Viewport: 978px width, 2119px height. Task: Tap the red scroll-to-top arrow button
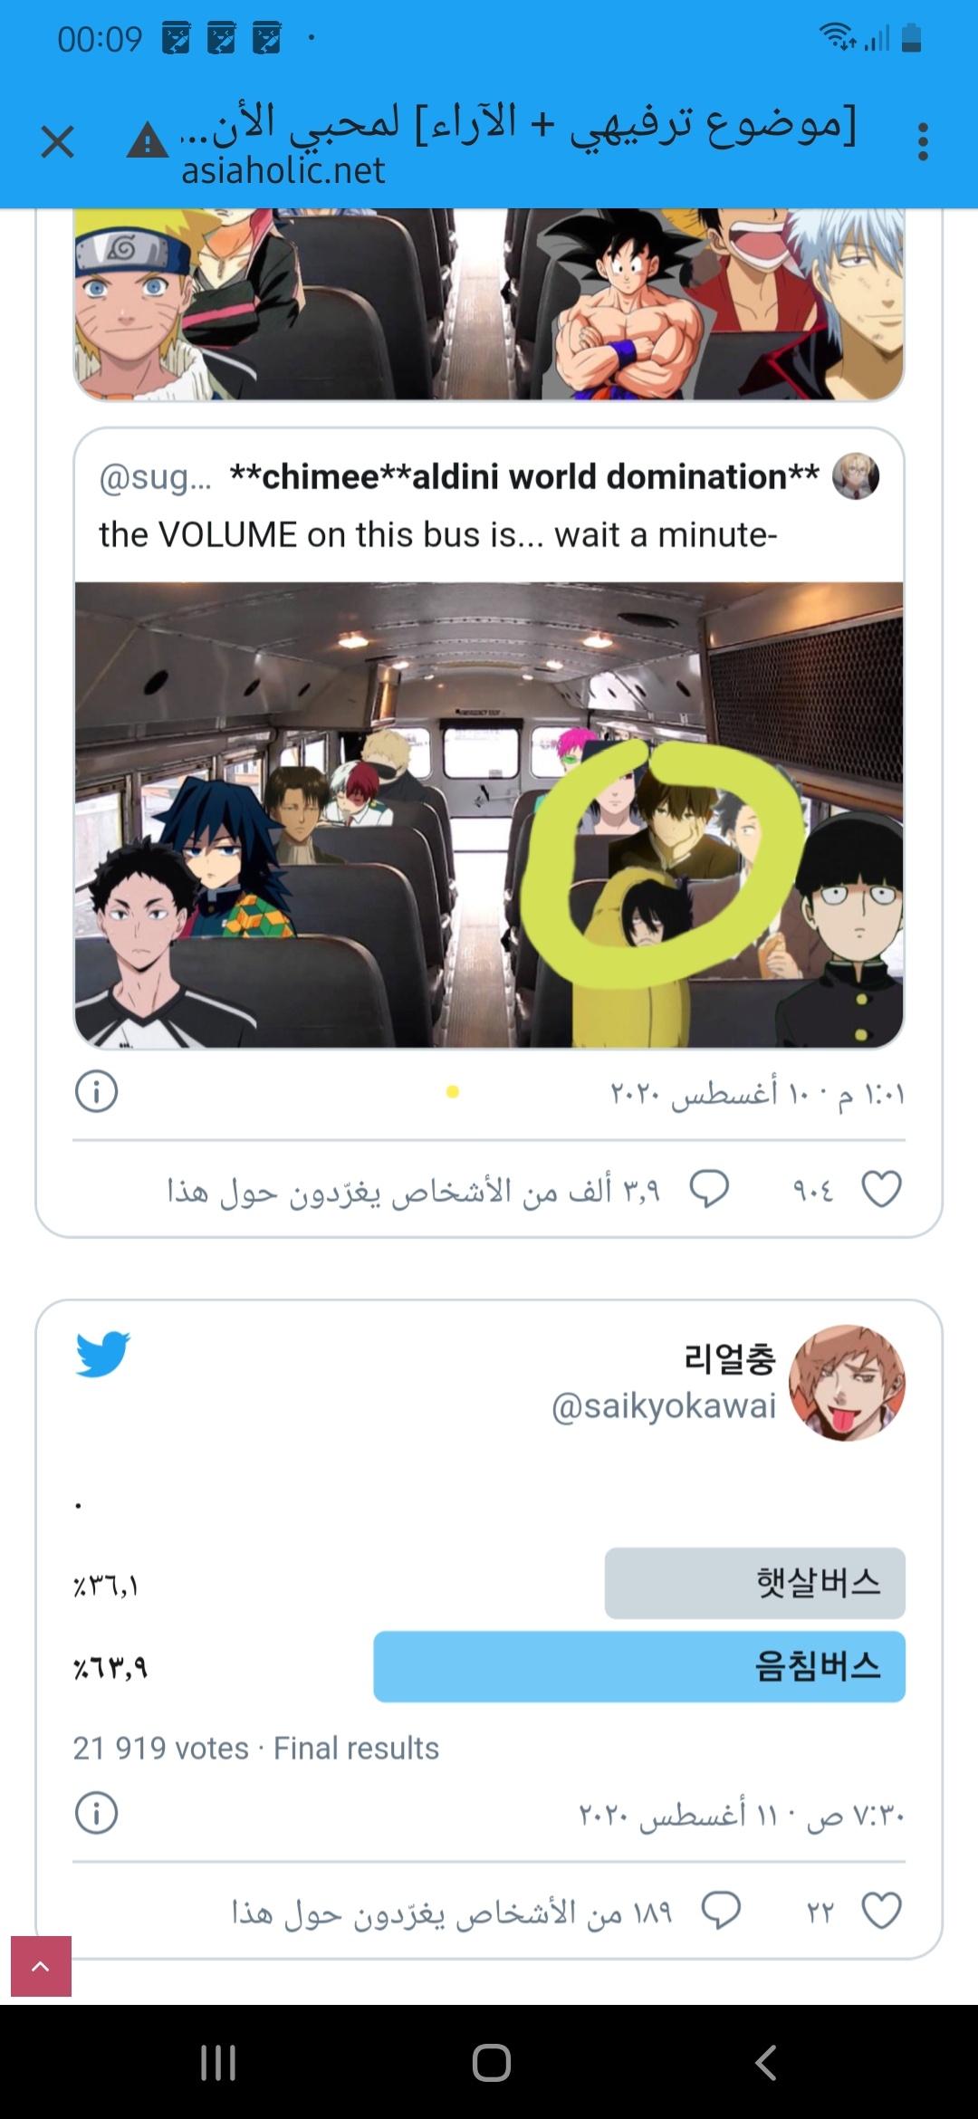[41, 1966]
